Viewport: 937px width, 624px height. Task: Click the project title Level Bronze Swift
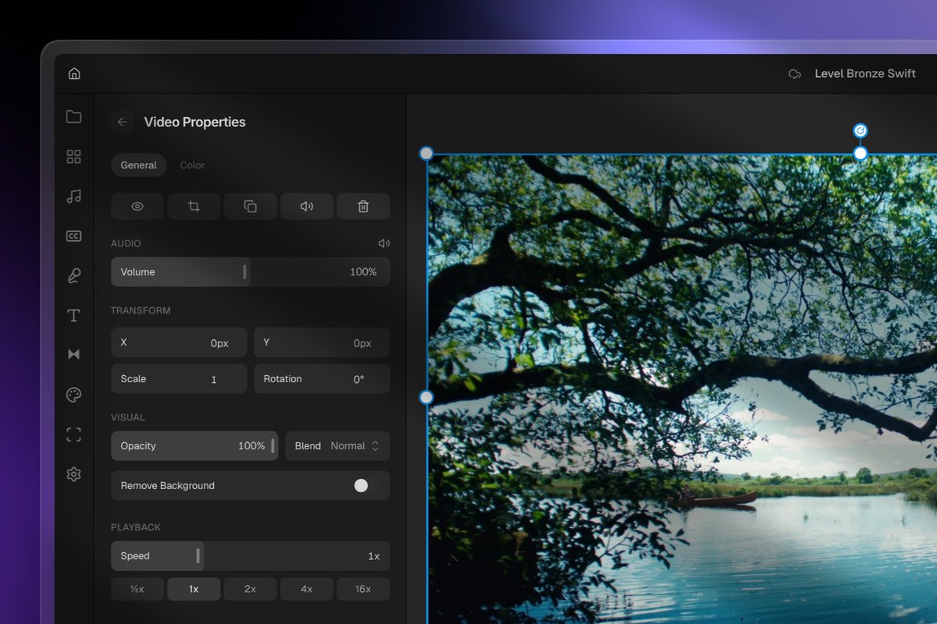865,73
